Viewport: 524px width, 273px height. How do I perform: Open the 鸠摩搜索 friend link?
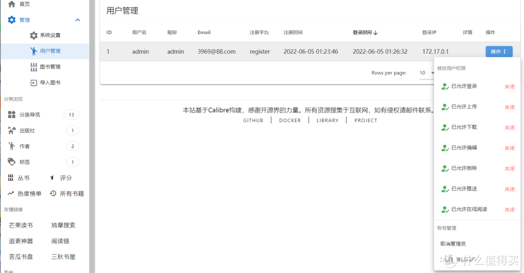[63, 225]
